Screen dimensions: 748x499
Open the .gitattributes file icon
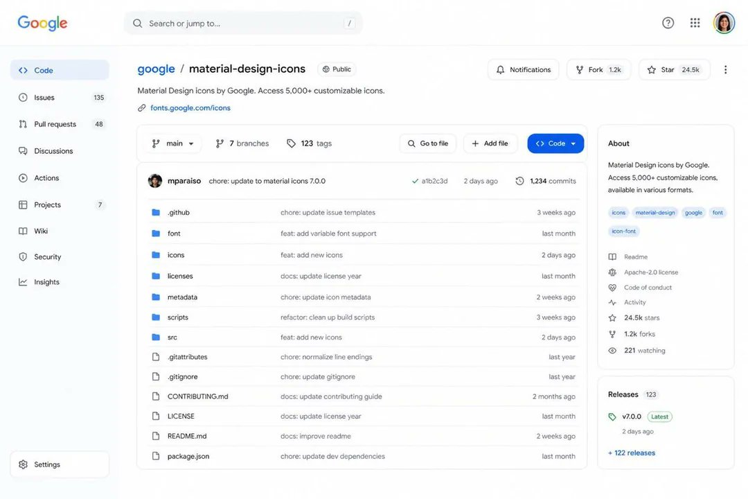click(x=156, y=357)
